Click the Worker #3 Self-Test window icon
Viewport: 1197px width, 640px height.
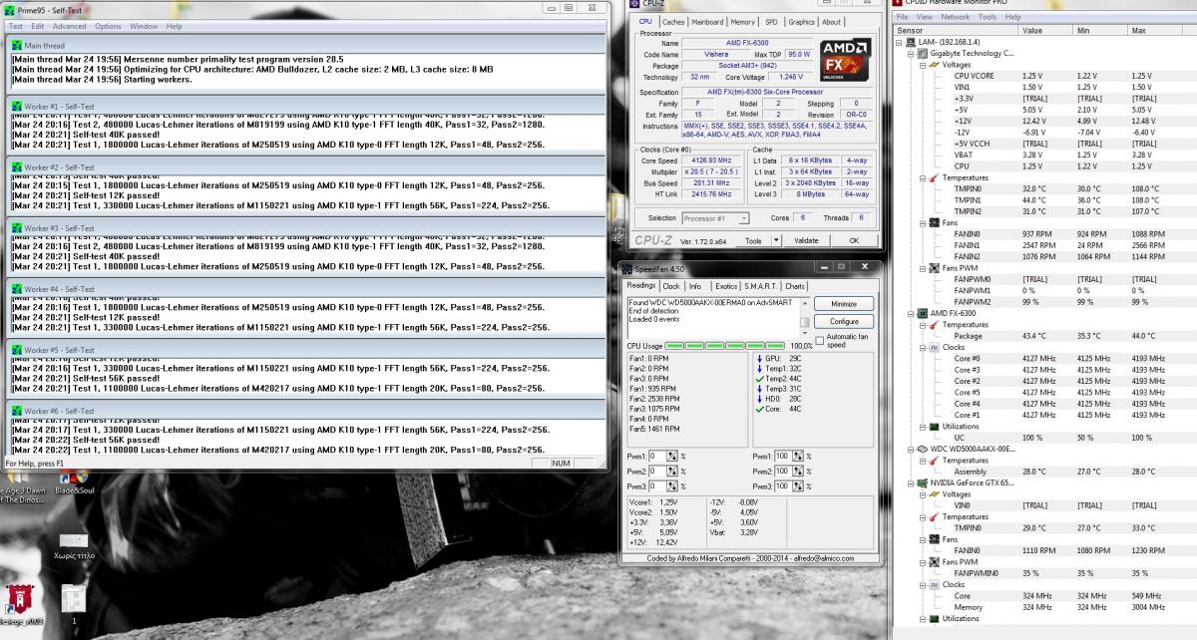tap(16, 228)
